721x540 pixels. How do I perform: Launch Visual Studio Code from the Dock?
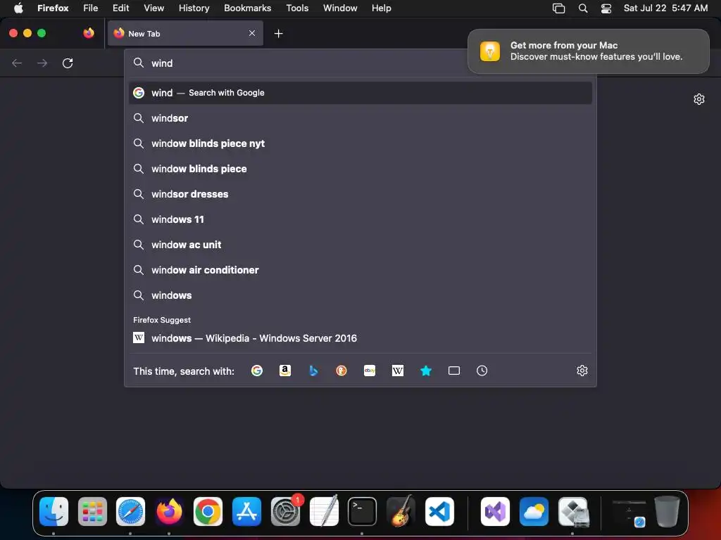pos(439,512)
